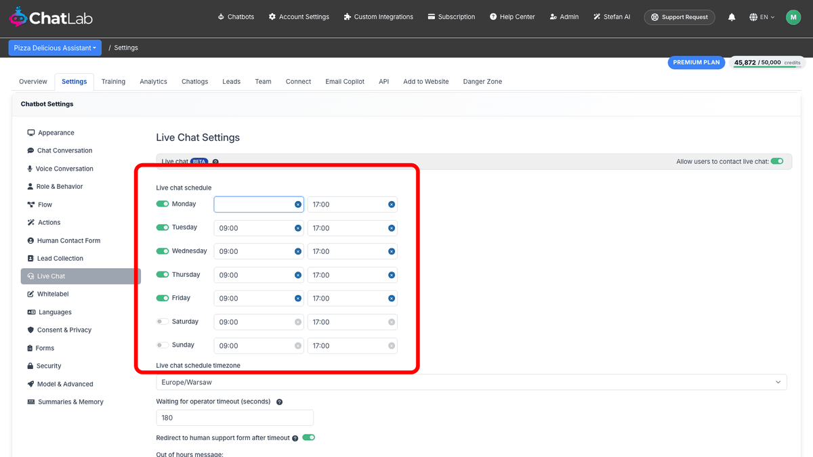The height and width of the screenshot is (457, 813).
Task: Click help icon beside redirect after timeout
Action: pyautogui.click(x=295, y=438)
